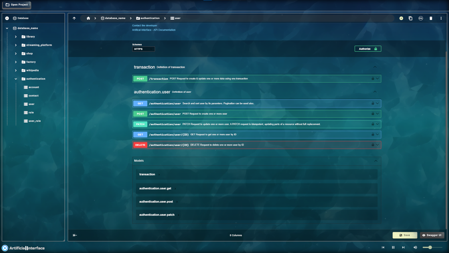Expand the shop folder
The height and width of the screenshot is (253, 449).
pos(16,53)
